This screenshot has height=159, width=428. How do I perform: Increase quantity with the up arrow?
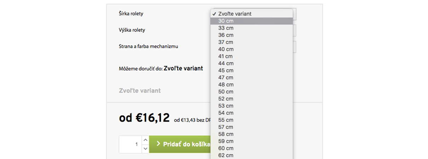tap(145, 140)
